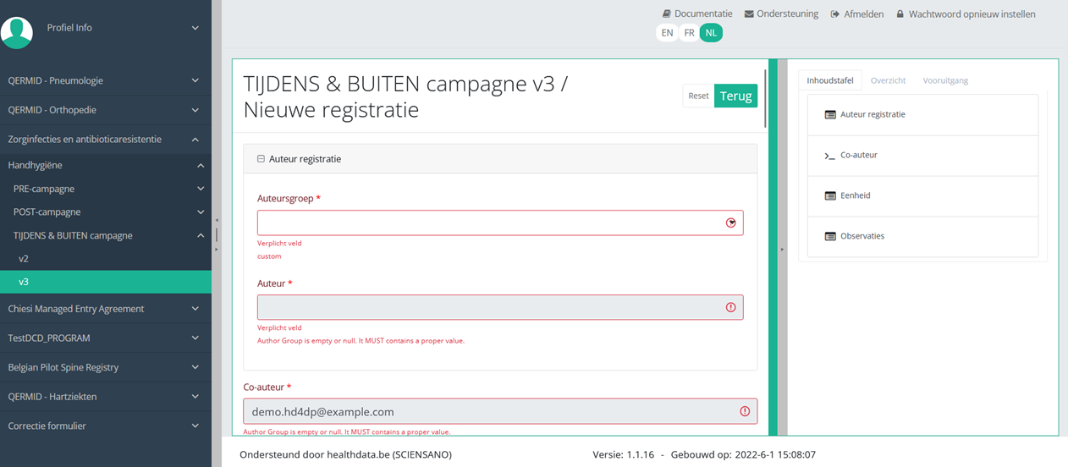Click the Auteur registratie list icon in table of contents

point(830,114)
